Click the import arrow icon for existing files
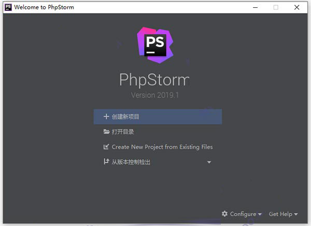The image size is (311, 226). (106, 147)
